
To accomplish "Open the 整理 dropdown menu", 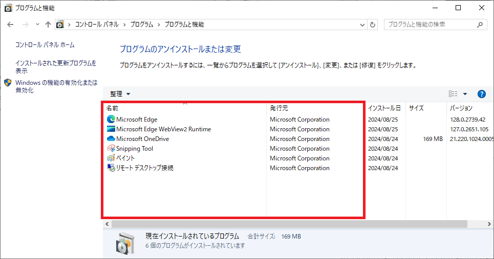I will tap(120, 94).
